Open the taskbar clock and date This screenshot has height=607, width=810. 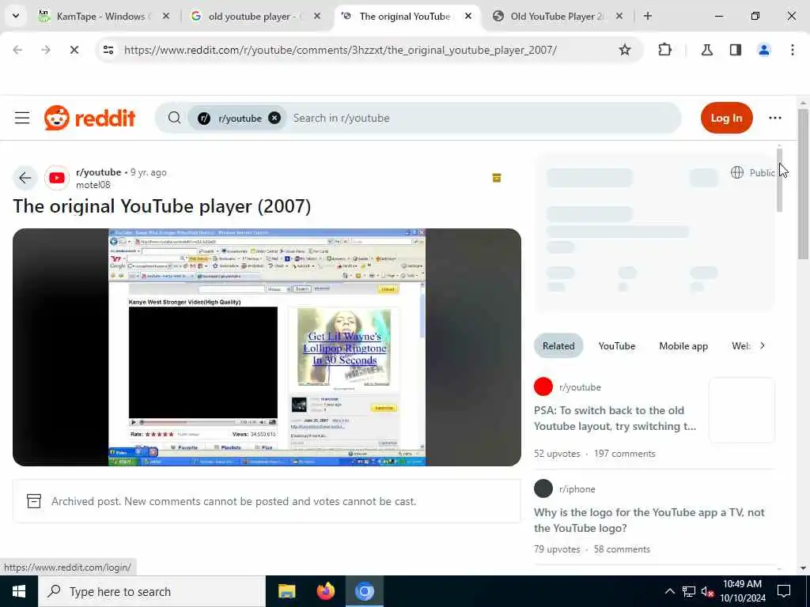tap(742, 591)
